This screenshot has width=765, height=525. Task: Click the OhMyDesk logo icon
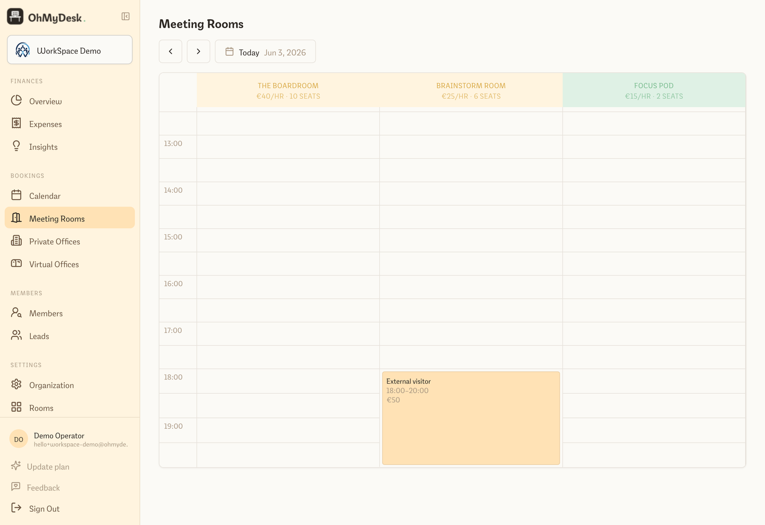[x=15, y=16]
